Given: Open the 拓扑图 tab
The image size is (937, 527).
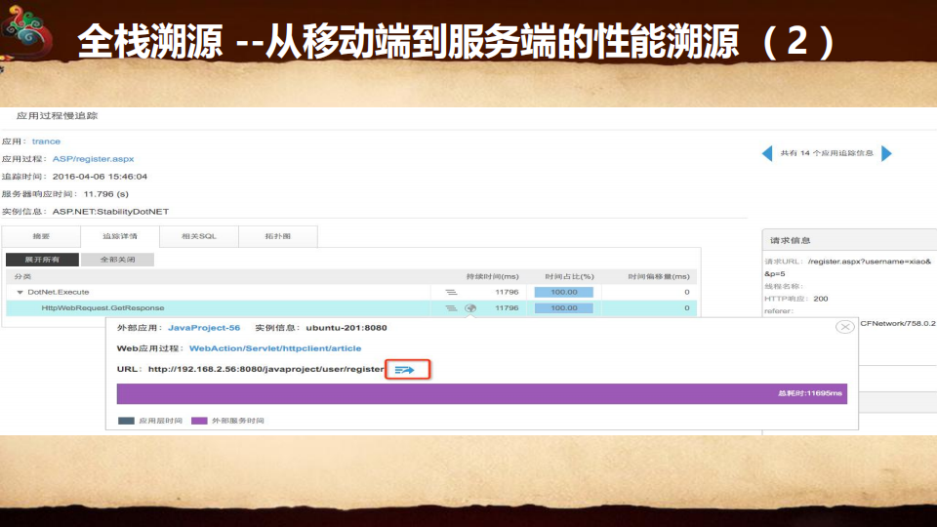Looking at the screenshot, I should click(278, 236).
